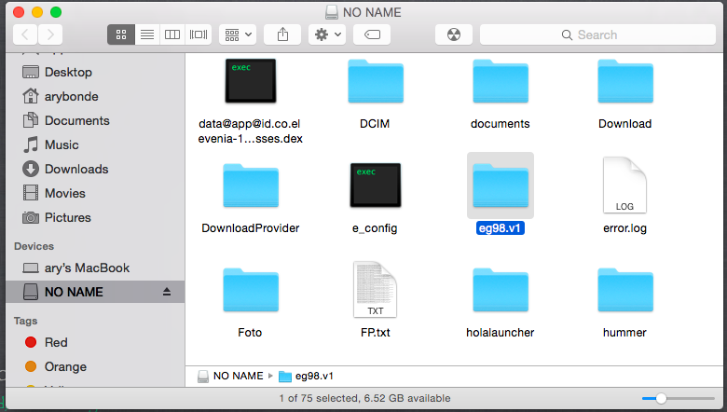The image size is (727, 412).
Task: Select the DownloadProvider folder
Action: pyautogui.click(x=251, y=185)
